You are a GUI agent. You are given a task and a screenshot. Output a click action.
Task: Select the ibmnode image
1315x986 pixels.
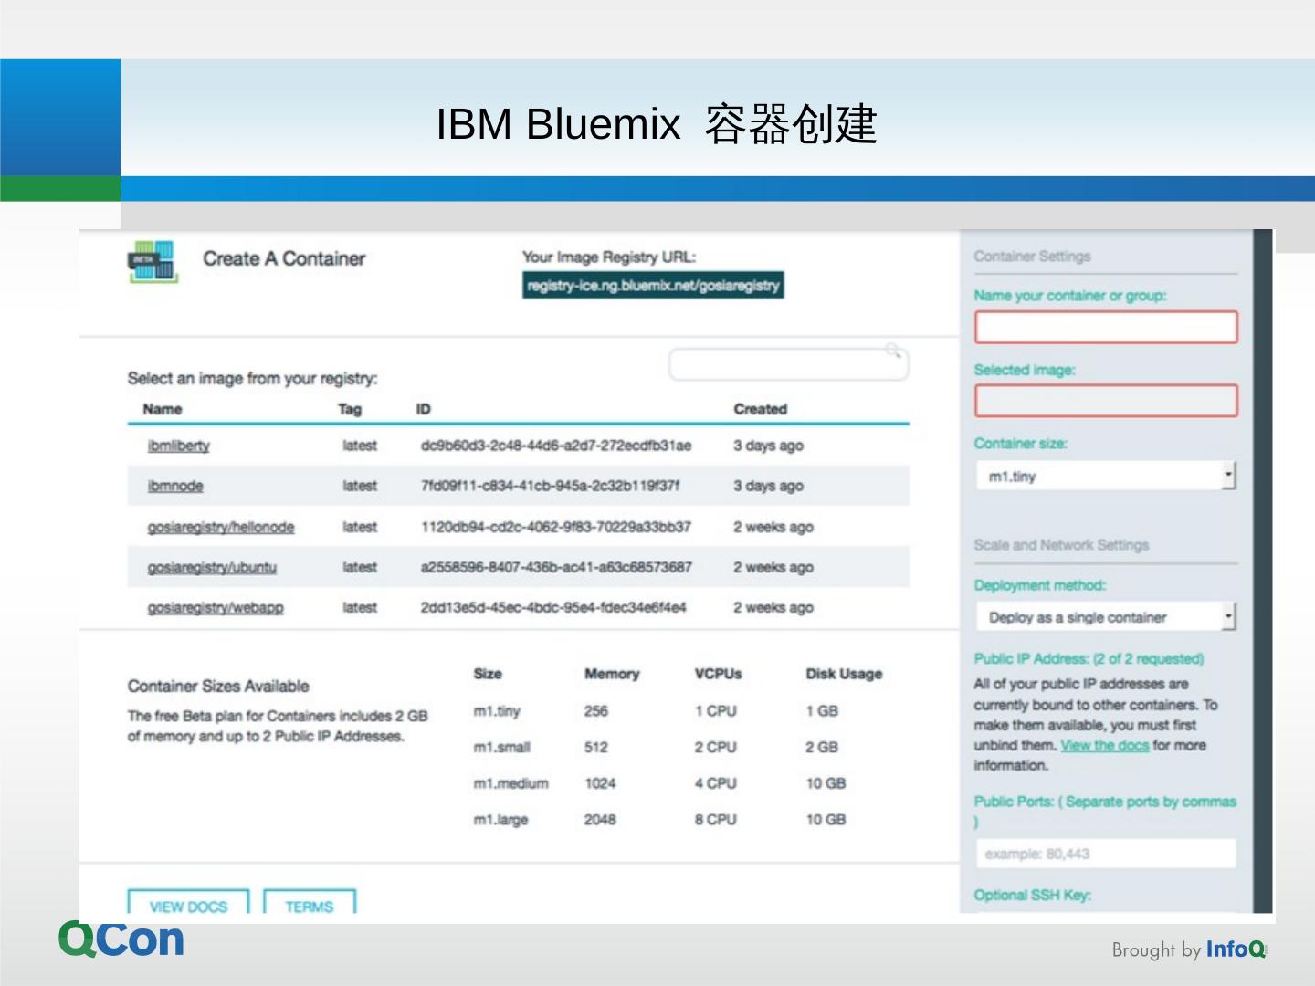175,486
